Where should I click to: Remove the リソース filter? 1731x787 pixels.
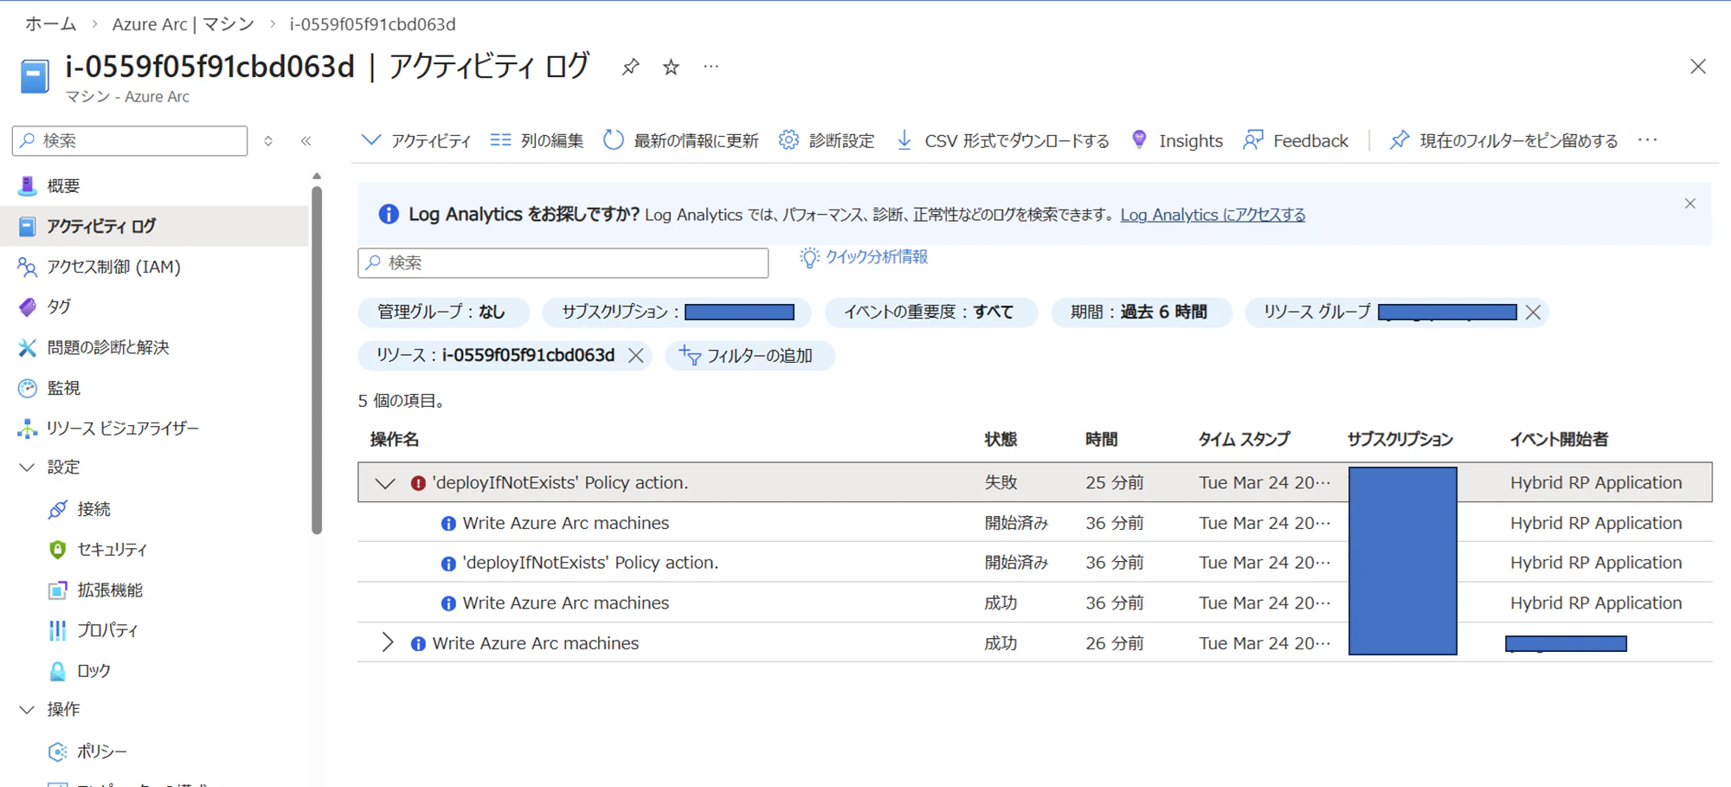(x=636, y=356)
